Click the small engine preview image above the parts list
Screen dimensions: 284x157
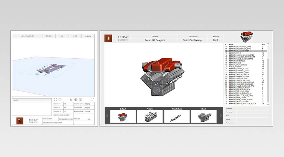point(247,37)
